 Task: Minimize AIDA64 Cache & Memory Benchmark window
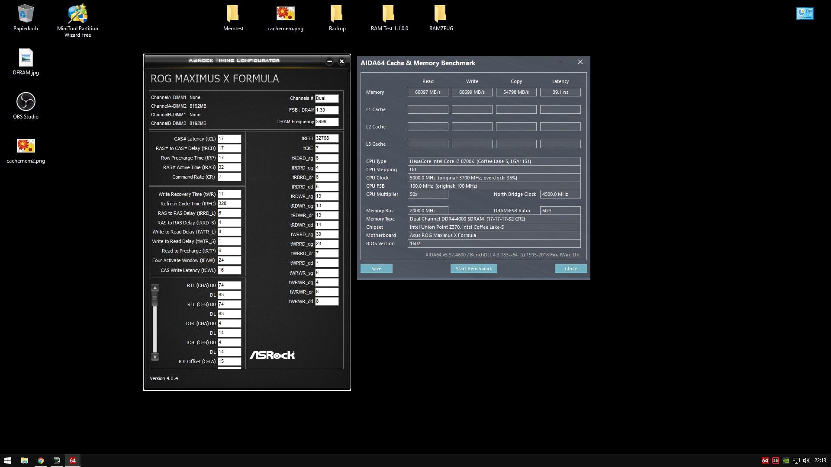(x=560, y=62)
